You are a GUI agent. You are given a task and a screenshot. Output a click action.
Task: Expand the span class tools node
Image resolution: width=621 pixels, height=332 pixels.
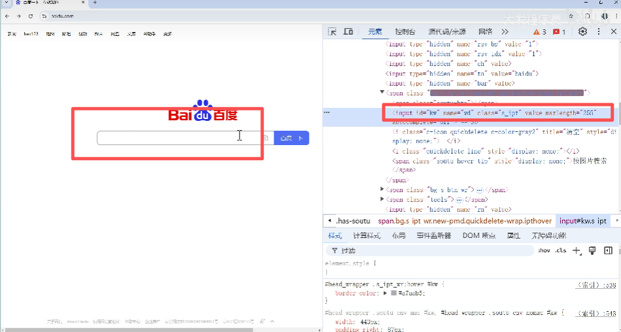tap(381, 199)
